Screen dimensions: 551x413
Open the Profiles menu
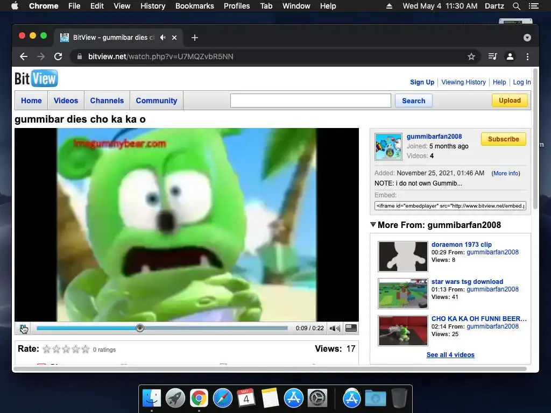click(237, 6)
